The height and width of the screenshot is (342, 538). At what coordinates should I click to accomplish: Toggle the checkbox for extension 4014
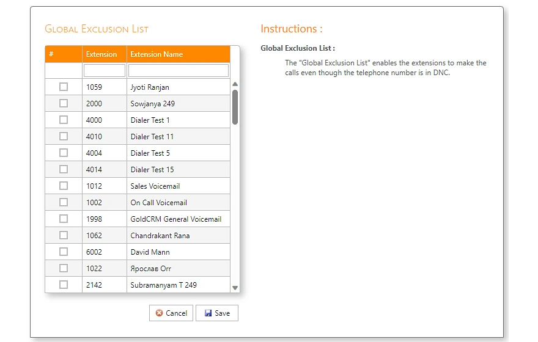point(64,169)
